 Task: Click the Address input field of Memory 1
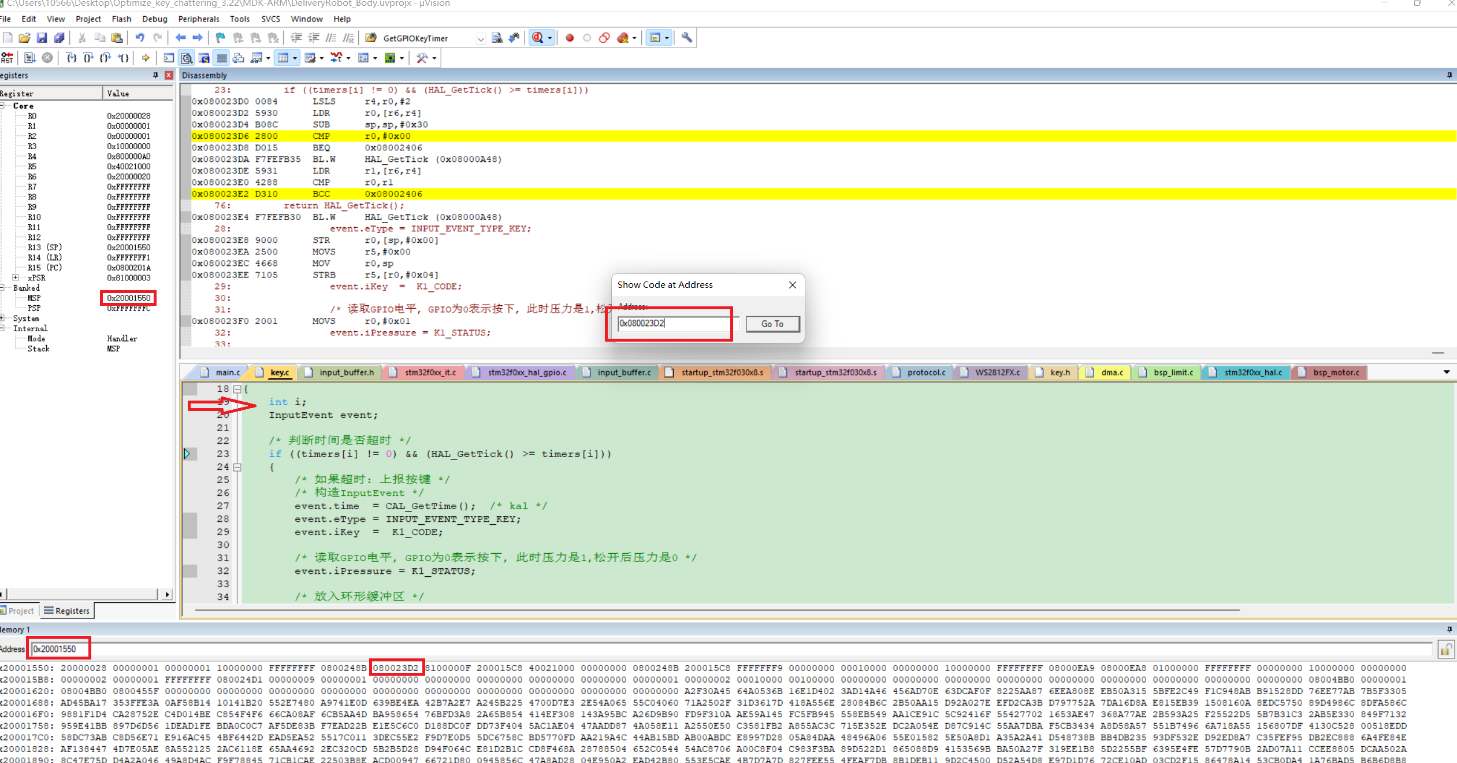click(58, 649)
